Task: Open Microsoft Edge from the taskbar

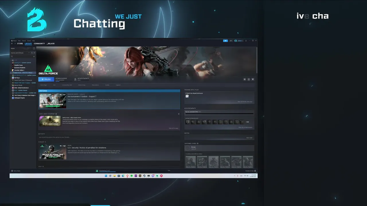Action: 123,176
